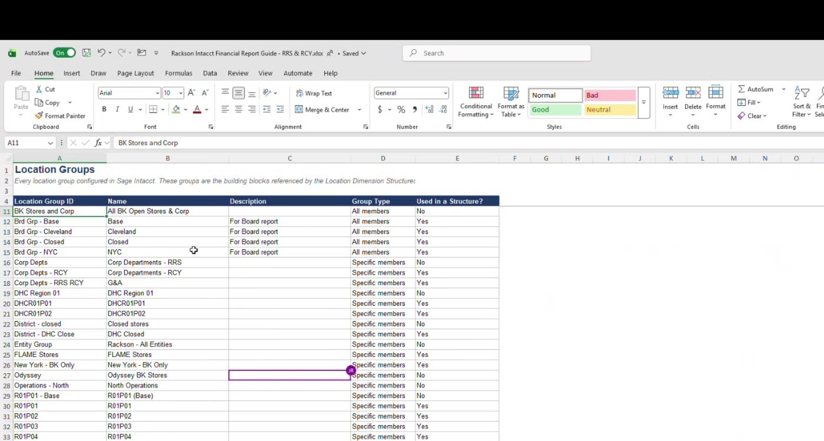Toggle italic formatting
The width and height of the screenshot is (824, 441).
pos(117,109)
